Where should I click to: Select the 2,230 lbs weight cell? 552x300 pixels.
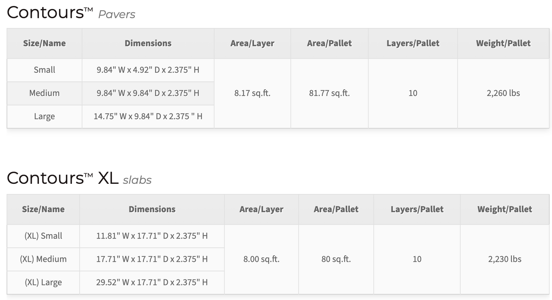(505, 259)
